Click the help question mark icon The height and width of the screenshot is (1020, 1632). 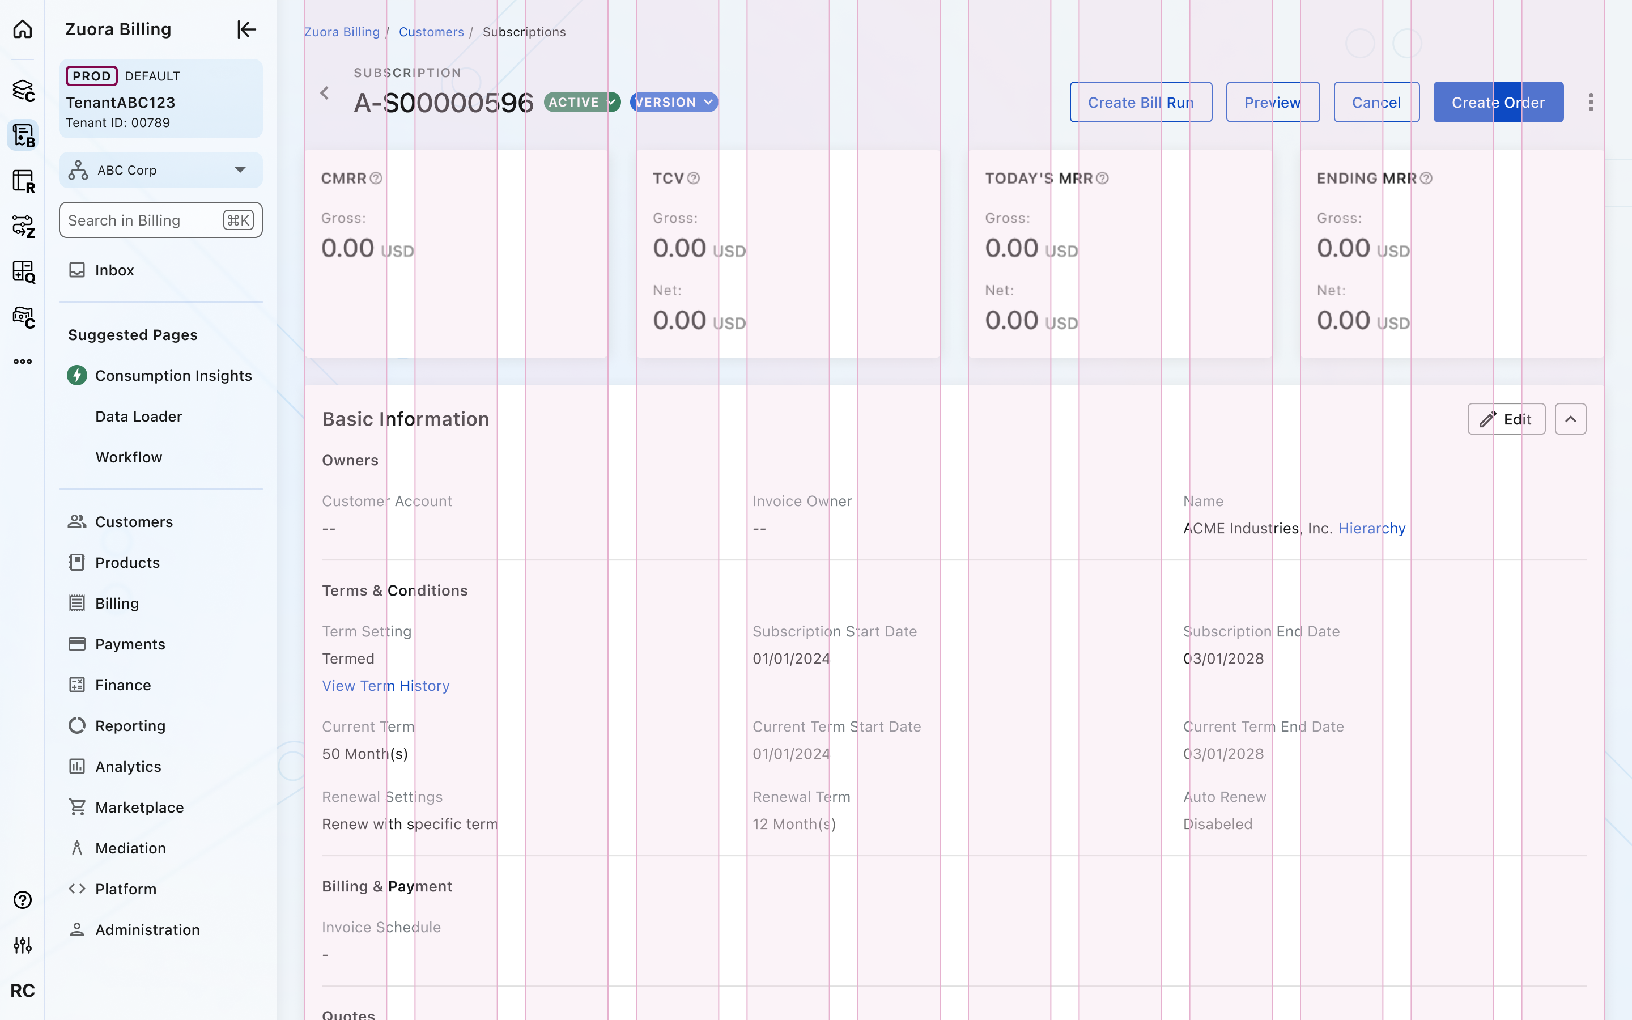point(23,900)
